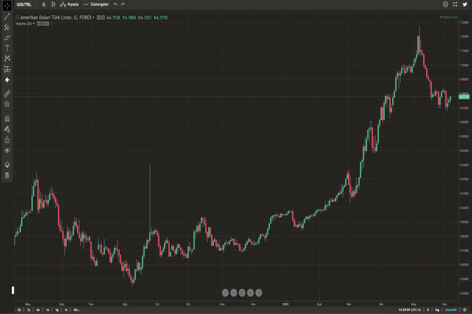The height and width of the screenshot is (314, 472).
Task: Select the text annotation tool
Action: (7, 48)
